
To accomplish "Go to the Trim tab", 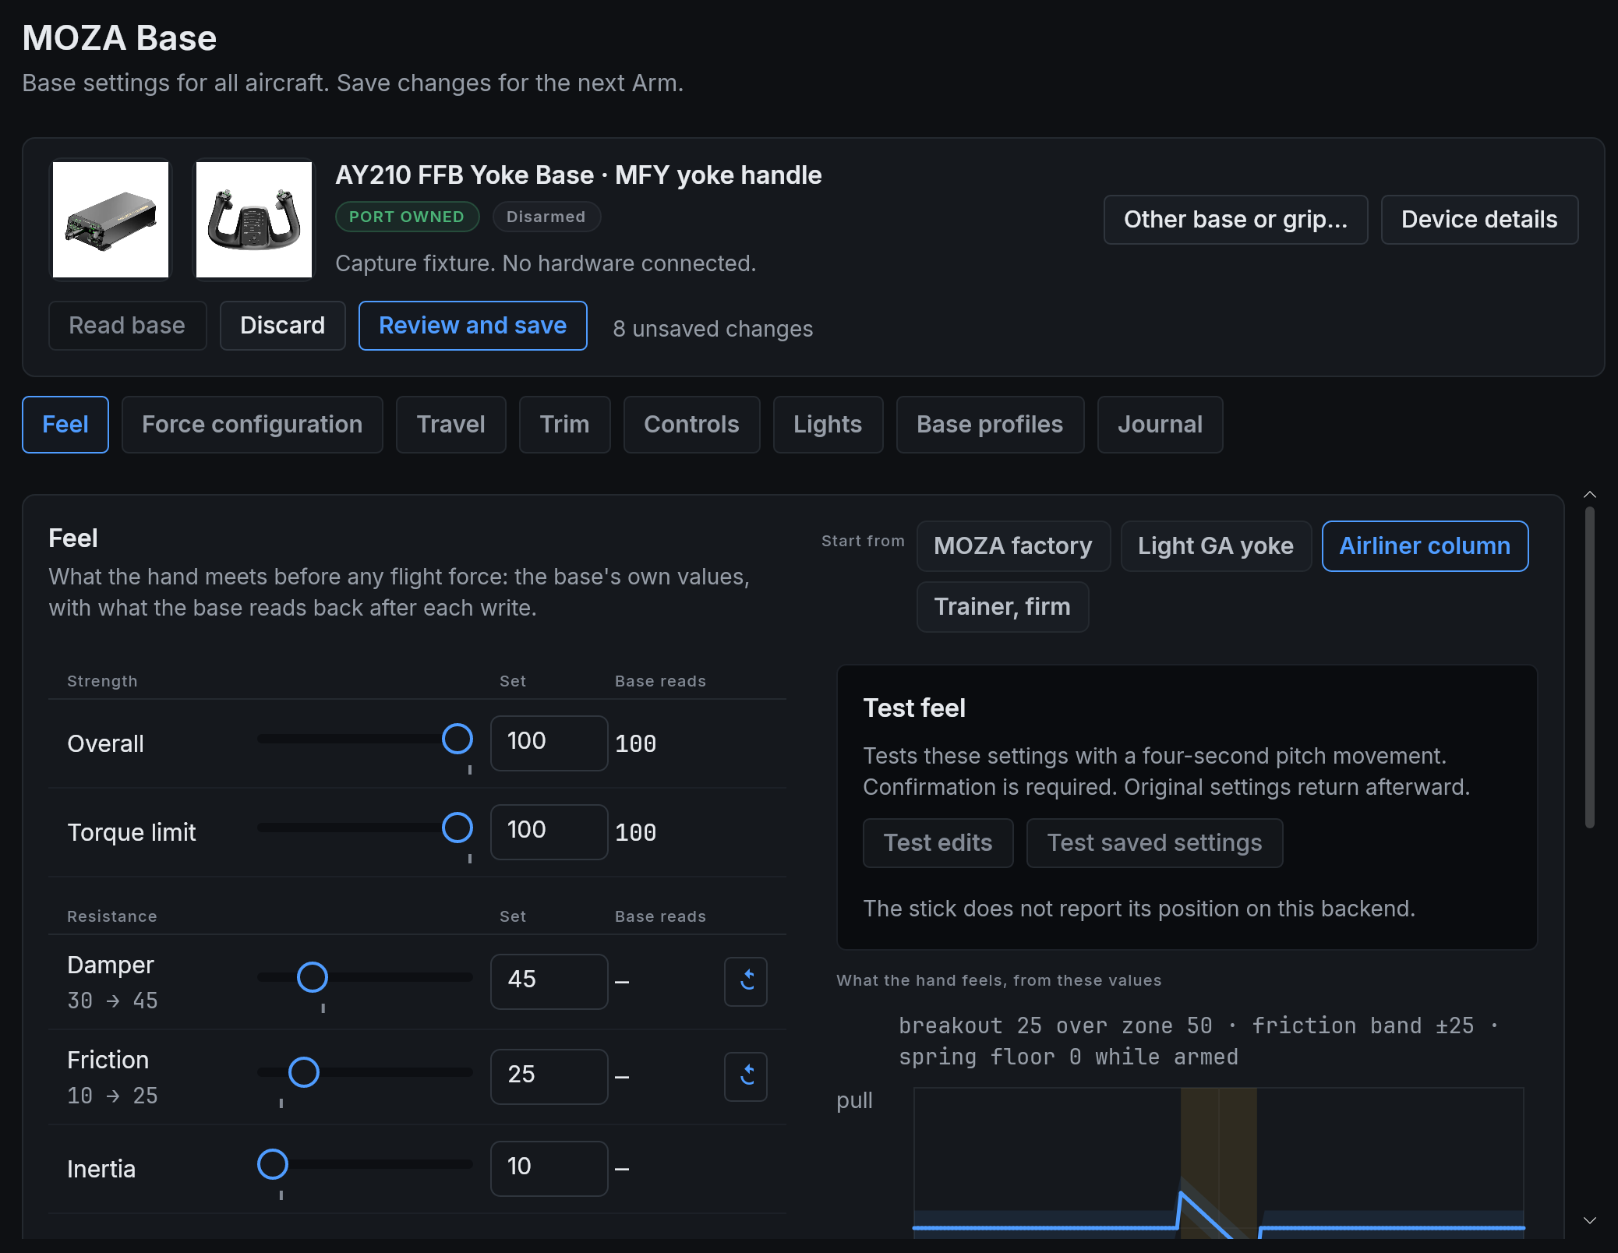I will coord(565,425).
